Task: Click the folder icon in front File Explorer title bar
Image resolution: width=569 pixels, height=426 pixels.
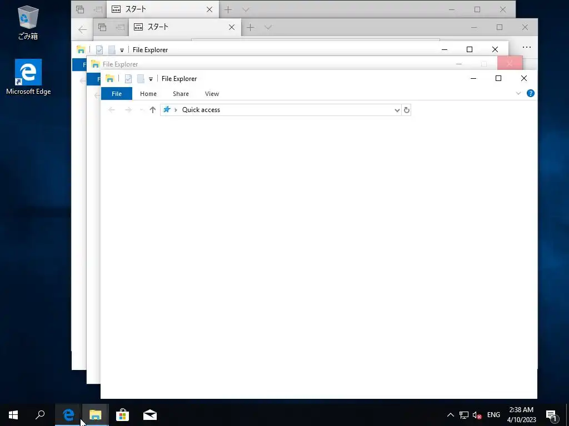Action: pos(109,78)
